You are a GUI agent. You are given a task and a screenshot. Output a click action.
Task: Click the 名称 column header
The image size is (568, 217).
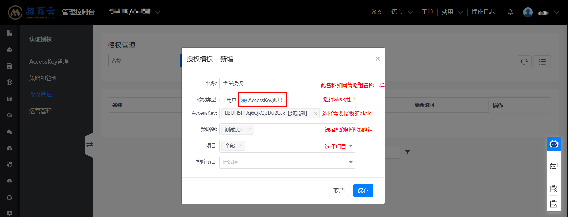117,105
